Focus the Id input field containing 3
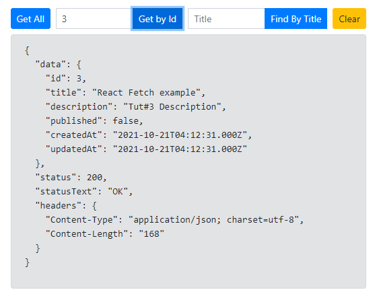Image resolution: width=377 pixels, height=296 pixels. [94, 19]
